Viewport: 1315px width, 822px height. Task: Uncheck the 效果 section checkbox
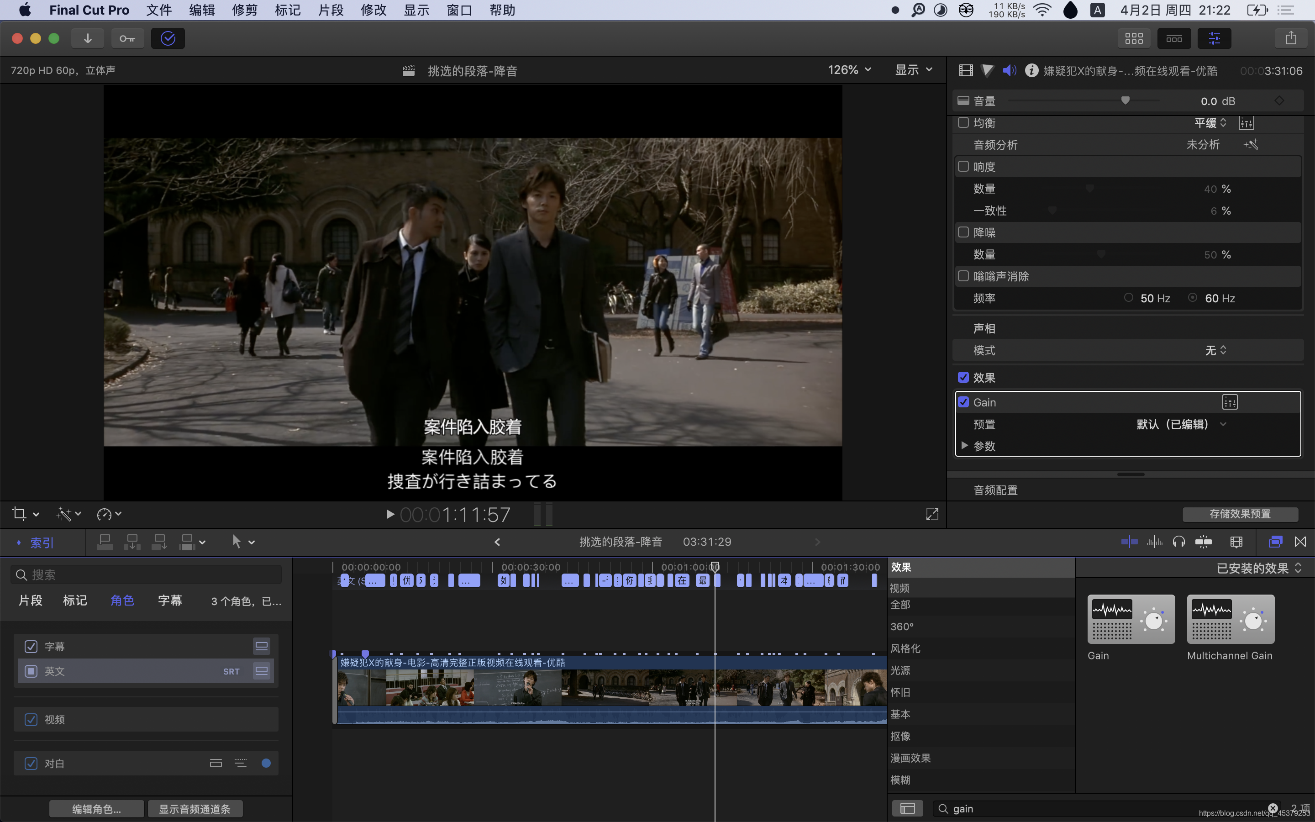coord(963,377)
